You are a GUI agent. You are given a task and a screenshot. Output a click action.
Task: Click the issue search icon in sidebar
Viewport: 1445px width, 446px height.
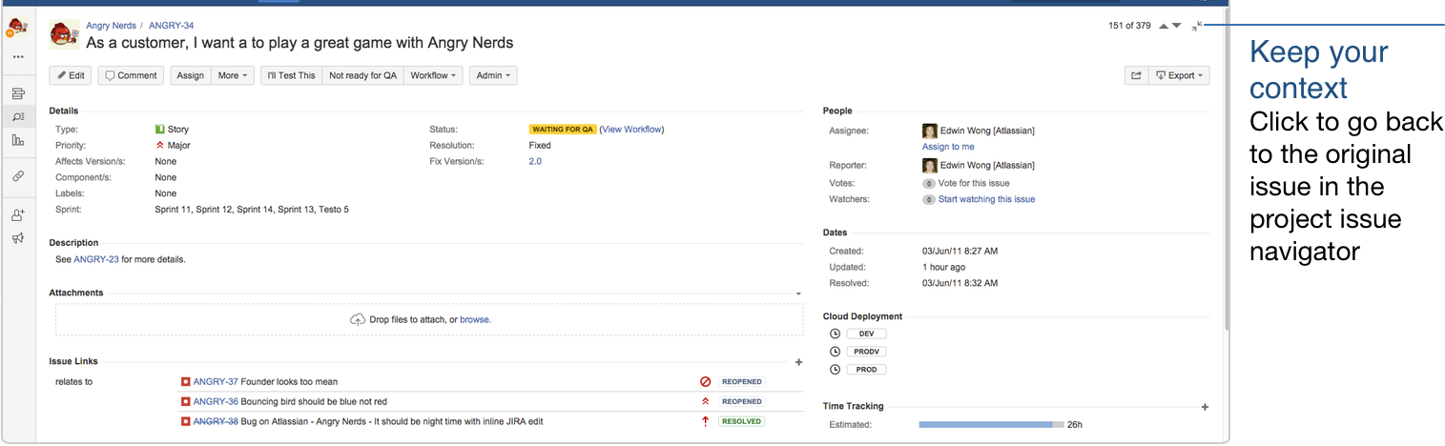point(18,117)
